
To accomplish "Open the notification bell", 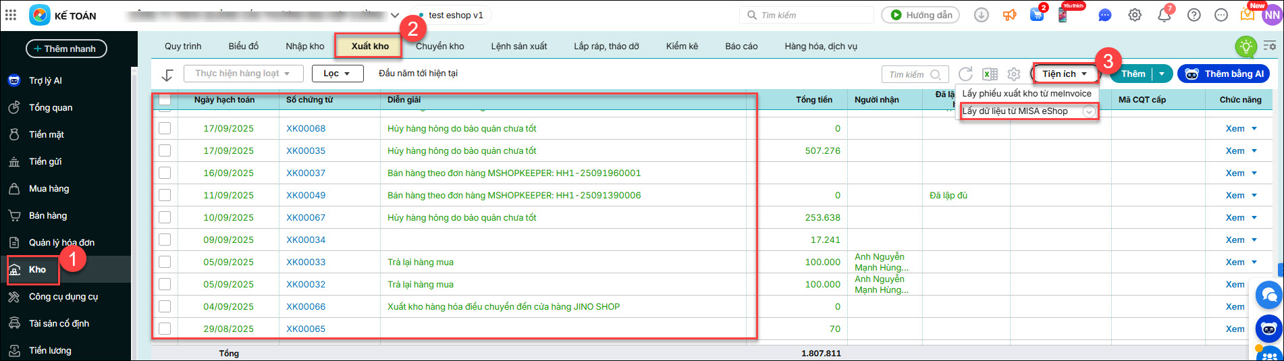I will coord(1165,15).
